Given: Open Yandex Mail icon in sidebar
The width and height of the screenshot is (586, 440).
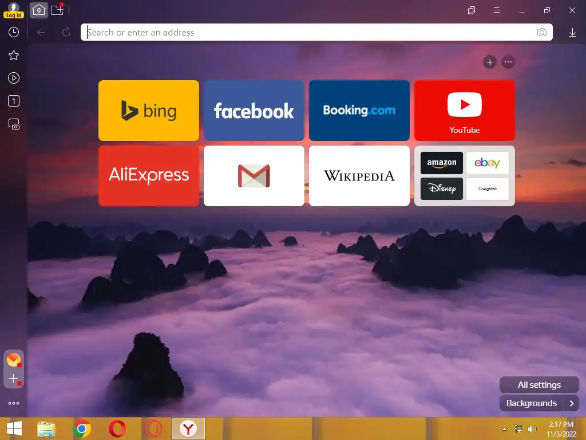Looking at the screenshot, I should 14,360.
